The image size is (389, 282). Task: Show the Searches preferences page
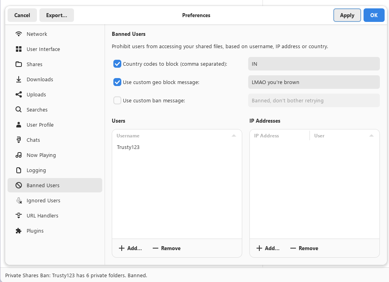click(55, 110)
